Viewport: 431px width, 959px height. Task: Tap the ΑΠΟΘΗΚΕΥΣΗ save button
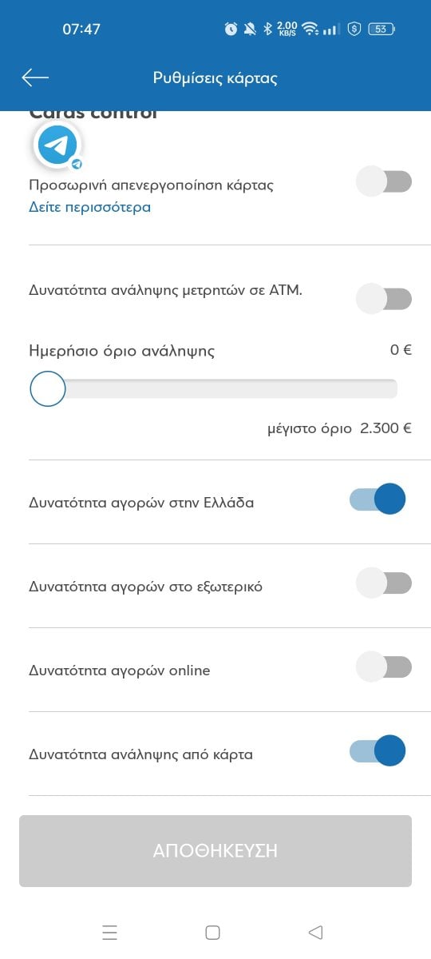tap(215, 851)
